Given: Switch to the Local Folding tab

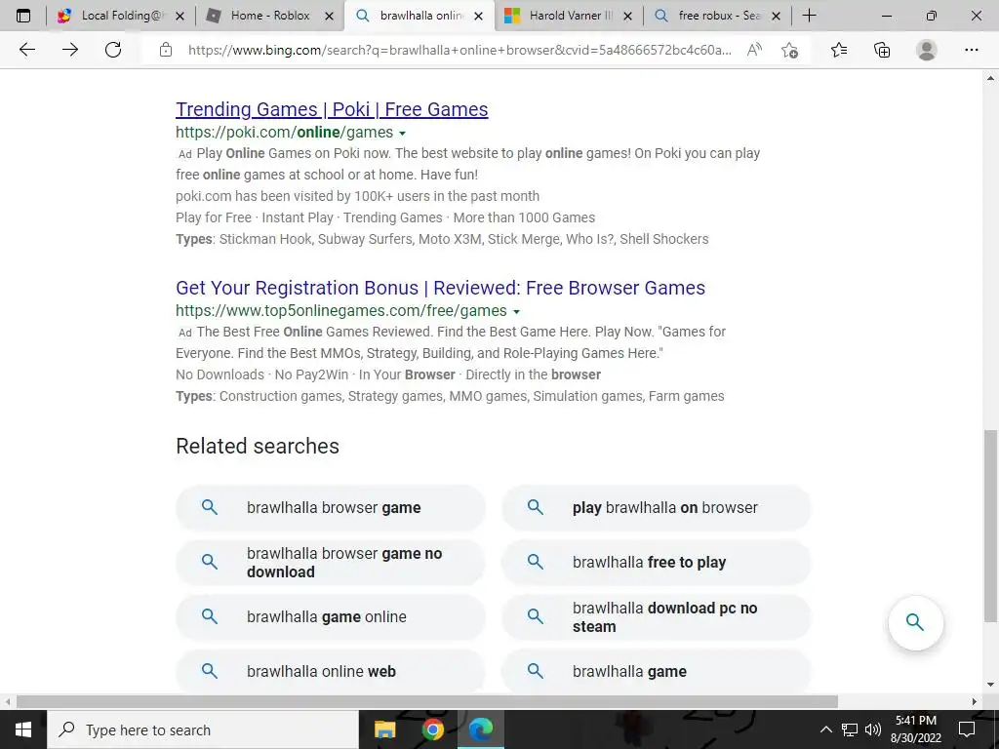Looking at the screenshot, I should 121,16.
